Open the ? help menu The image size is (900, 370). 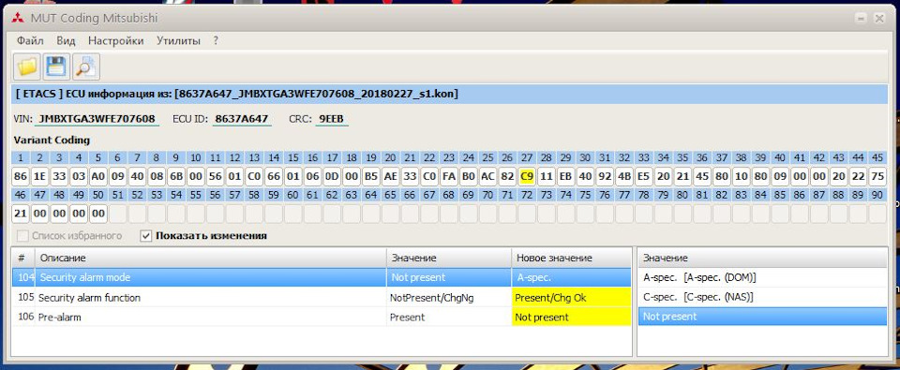(x=216, y=40)
